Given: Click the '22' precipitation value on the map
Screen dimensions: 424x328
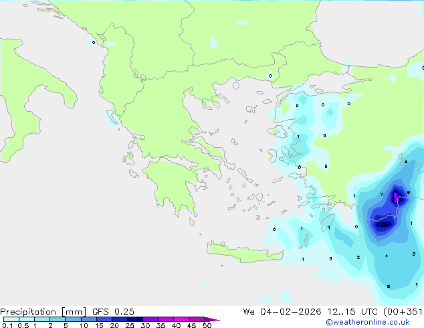Looking at the screenshot, I should [x=383, y=225].
